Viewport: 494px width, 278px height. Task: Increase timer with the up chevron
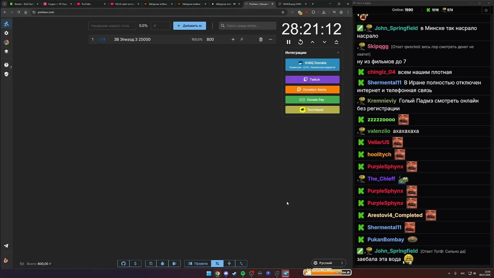pyautogui.click(x=313, y=42)
